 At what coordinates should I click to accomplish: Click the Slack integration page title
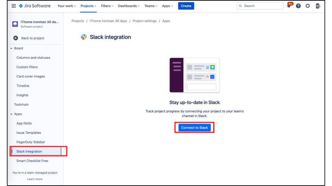click(110, 37)
